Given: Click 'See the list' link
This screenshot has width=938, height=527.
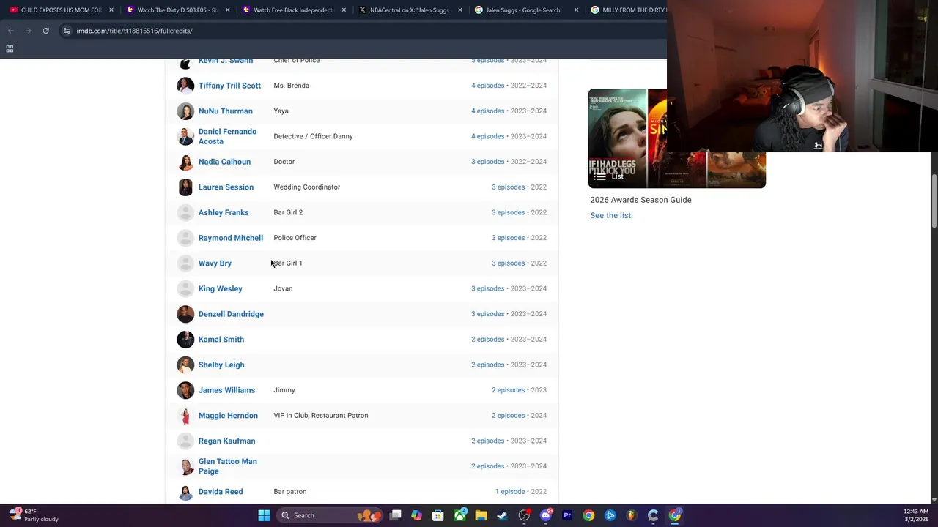Looking at the screenshot, I should [x=610, y=216].
